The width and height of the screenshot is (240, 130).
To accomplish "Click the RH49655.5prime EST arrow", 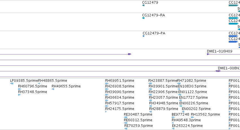I will pos(53,89).
